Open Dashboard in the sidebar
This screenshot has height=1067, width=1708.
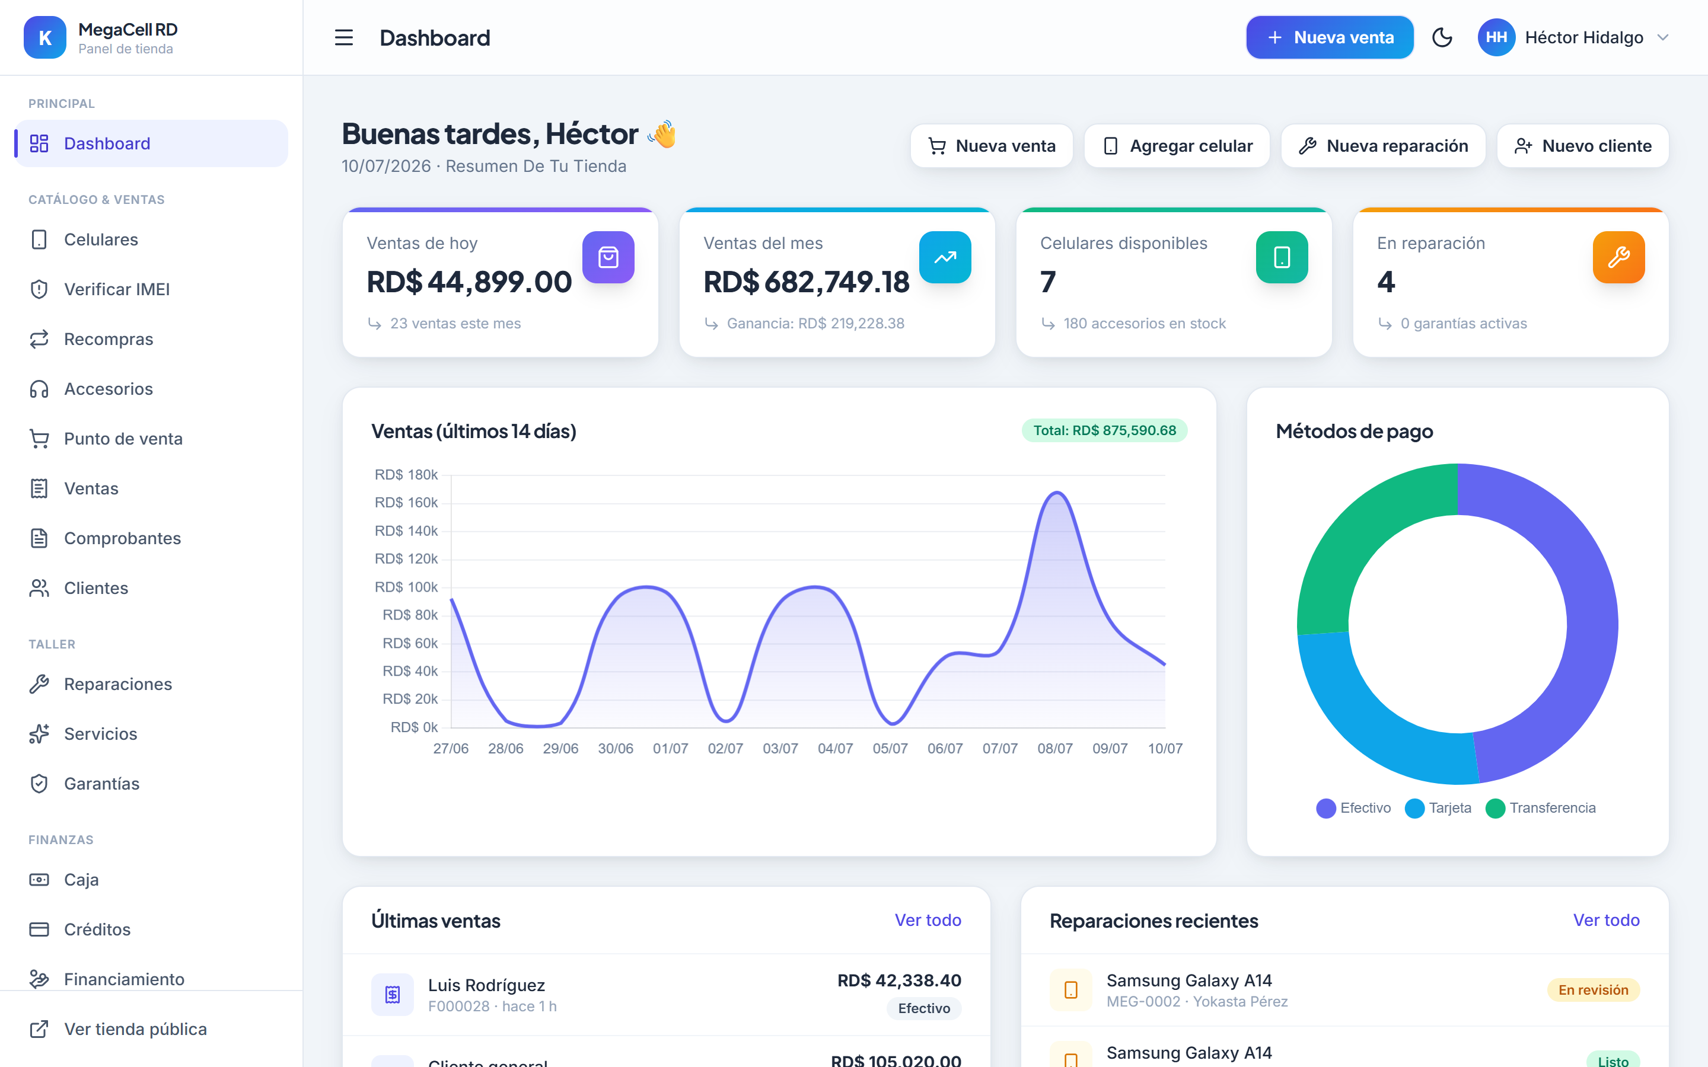[x=151, y=143]
